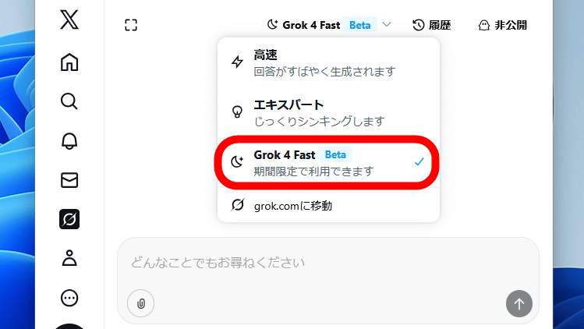This screenshot has height=329, width=584.
Task: Choose Grok 4 Fast Beta option
Action: coord(327,162)
